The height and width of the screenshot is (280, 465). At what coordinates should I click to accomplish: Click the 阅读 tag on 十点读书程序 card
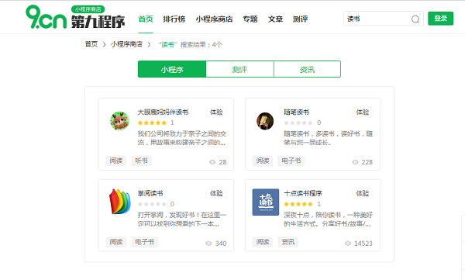tap(263, 242)
